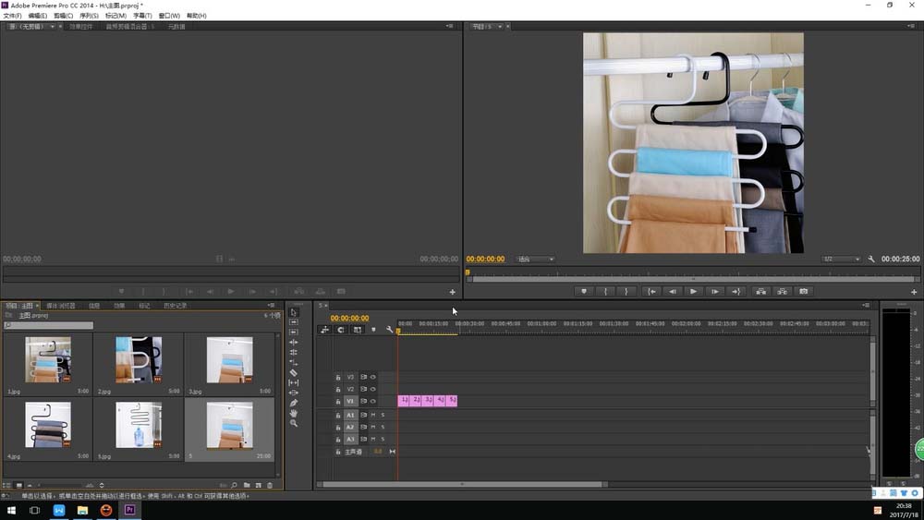
Task: Solo audio track A2
Action: (383, 427)
